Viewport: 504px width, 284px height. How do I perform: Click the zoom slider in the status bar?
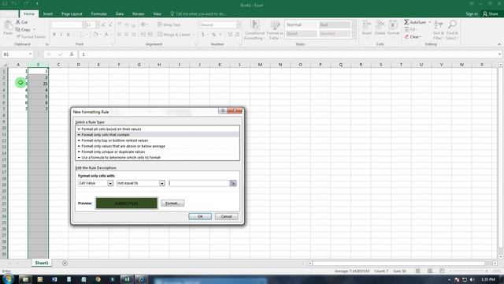tap(469, 271)
